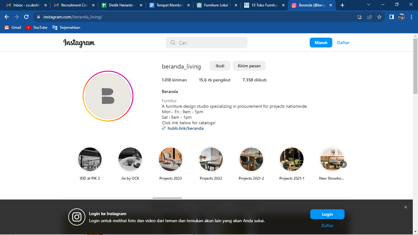
Task: Close the 13 Toko Furniture tab
Action: point(283,5)
